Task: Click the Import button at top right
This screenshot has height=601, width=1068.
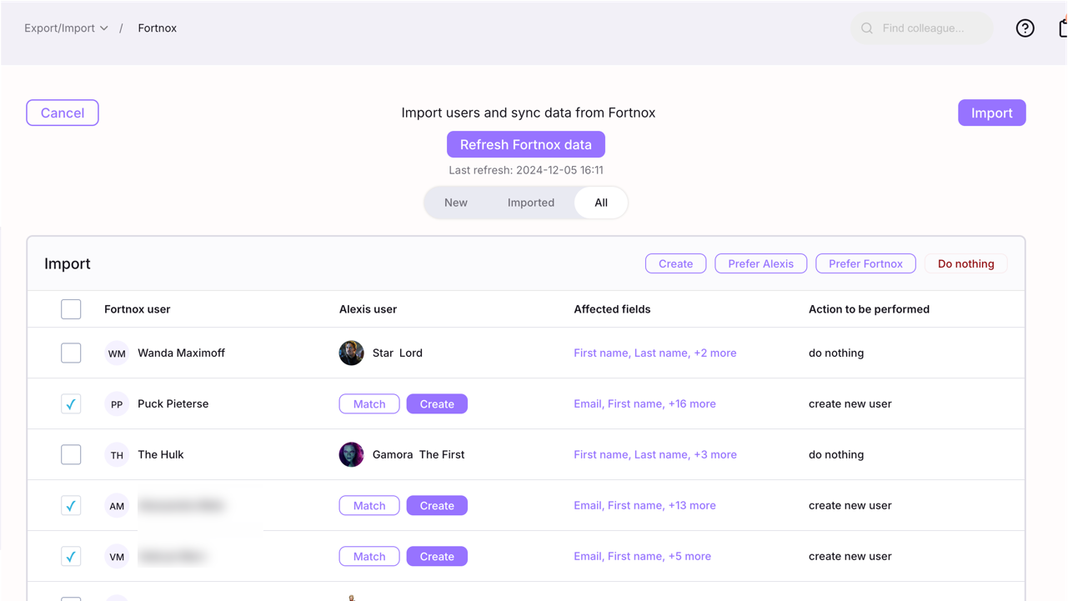Action: 992,113
